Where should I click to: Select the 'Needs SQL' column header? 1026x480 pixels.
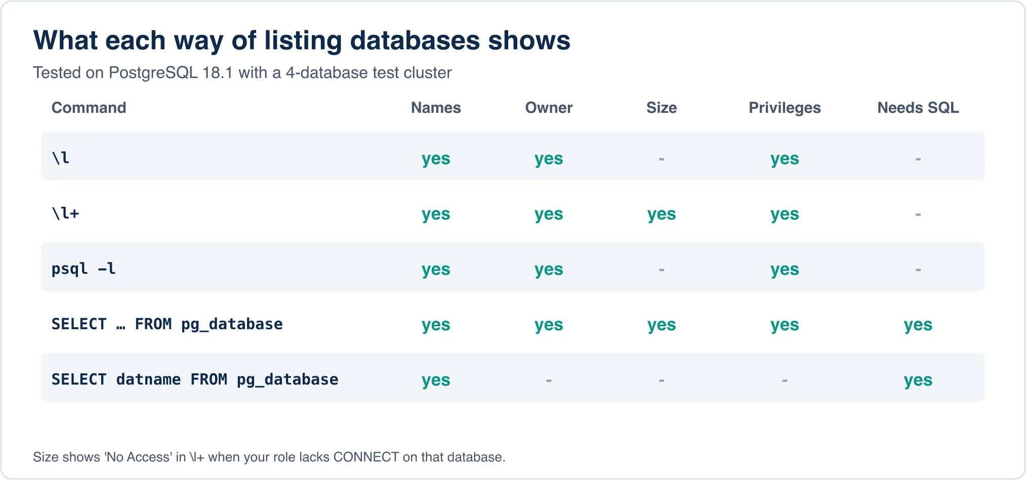coord(918,108)
